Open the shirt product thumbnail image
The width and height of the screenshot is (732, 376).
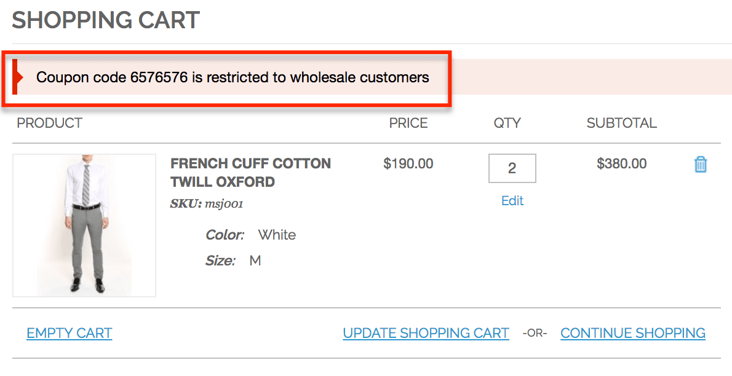click(84, 225)
